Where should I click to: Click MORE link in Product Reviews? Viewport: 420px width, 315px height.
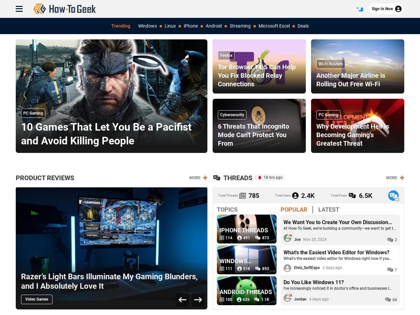(195, 178)
